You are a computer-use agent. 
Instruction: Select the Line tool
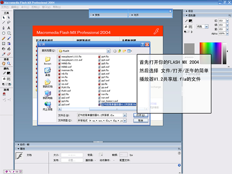point(4,23)
